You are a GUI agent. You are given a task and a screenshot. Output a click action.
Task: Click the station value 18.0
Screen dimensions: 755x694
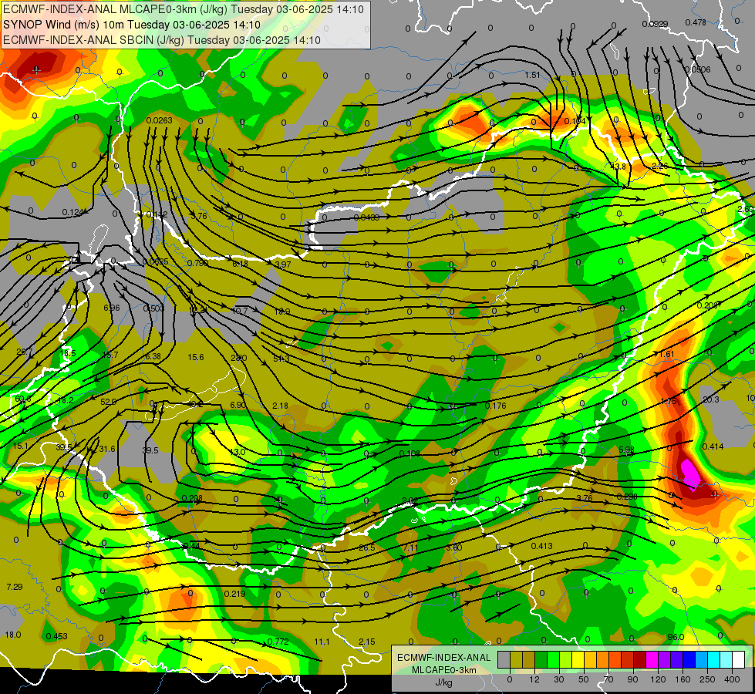13,635
